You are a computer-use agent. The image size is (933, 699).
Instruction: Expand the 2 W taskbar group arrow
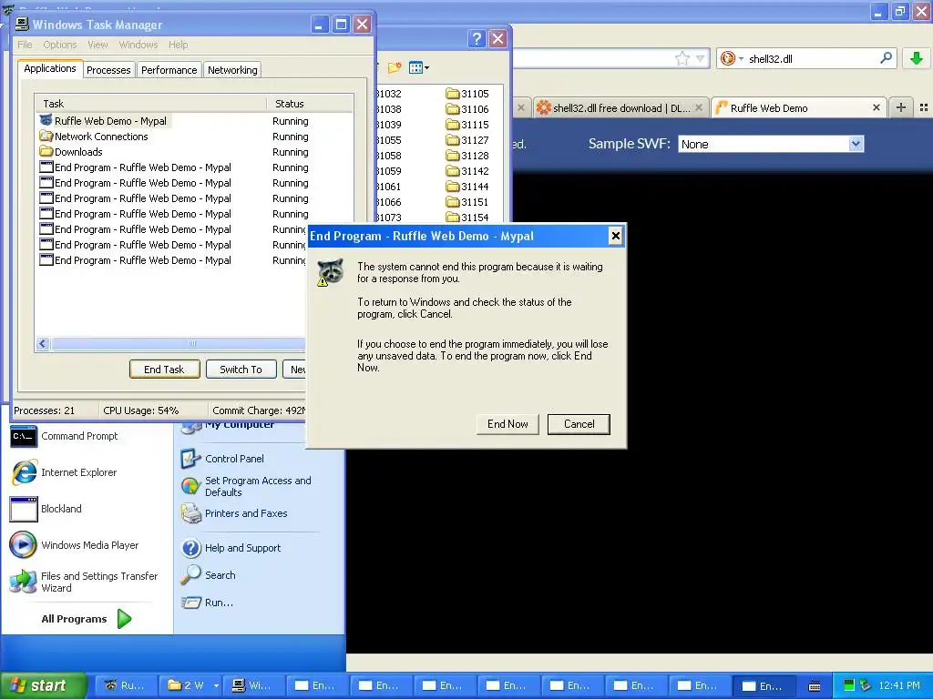coord(216,685)
